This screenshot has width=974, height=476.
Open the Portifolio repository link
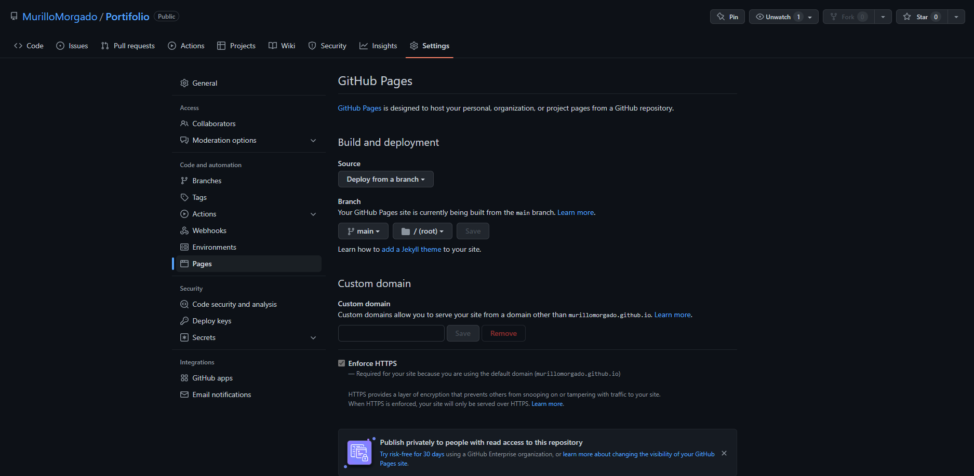(x=127, y=17)
